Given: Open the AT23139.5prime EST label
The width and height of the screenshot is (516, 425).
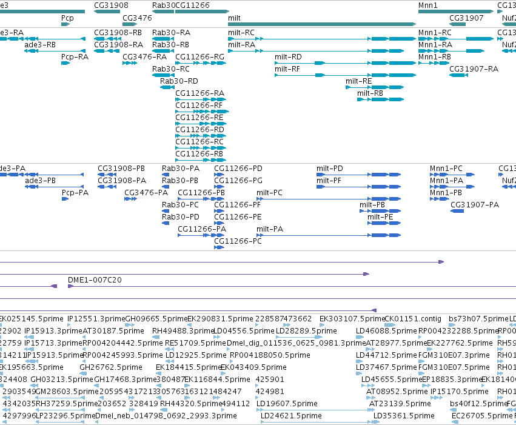Looking at the screenshot, I should coord(400,404).
